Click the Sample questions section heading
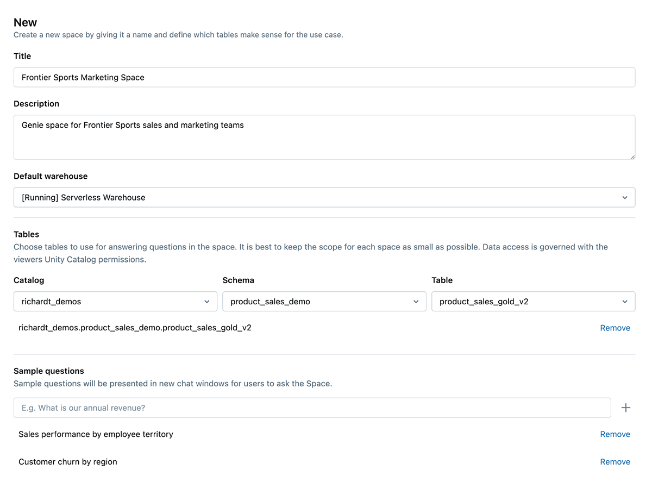The image size is (652, 482). click(49, 371)
